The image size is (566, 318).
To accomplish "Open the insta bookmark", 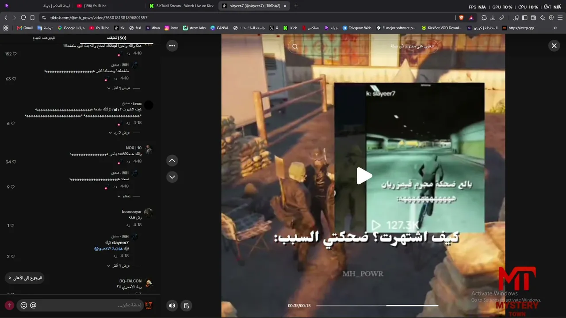I will (172, 28).
